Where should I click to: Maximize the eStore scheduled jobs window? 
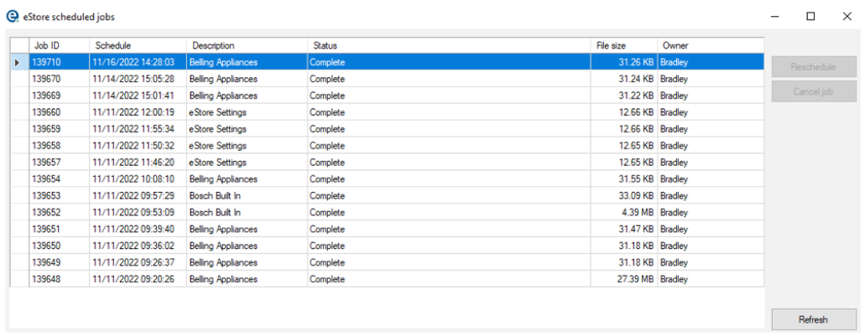coord(810,17)
